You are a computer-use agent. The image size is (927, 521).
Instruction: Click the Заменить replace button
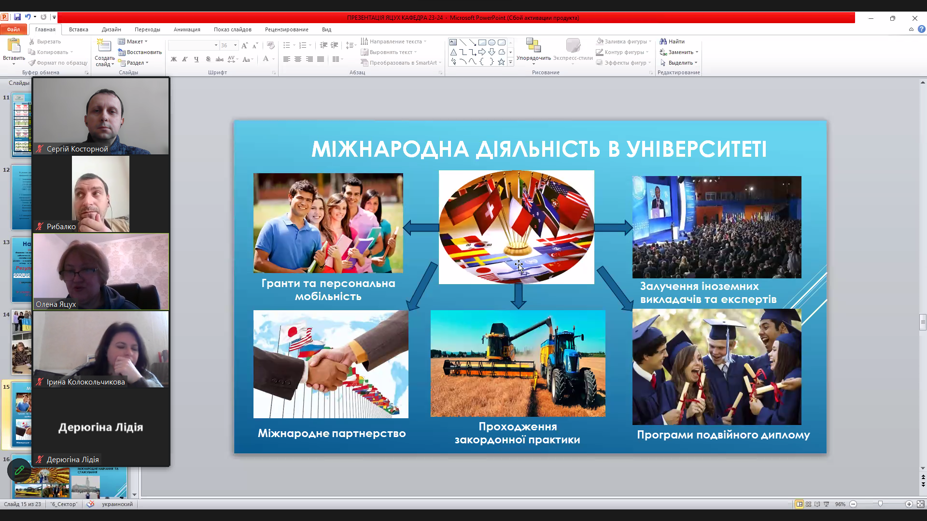[678, 52]
